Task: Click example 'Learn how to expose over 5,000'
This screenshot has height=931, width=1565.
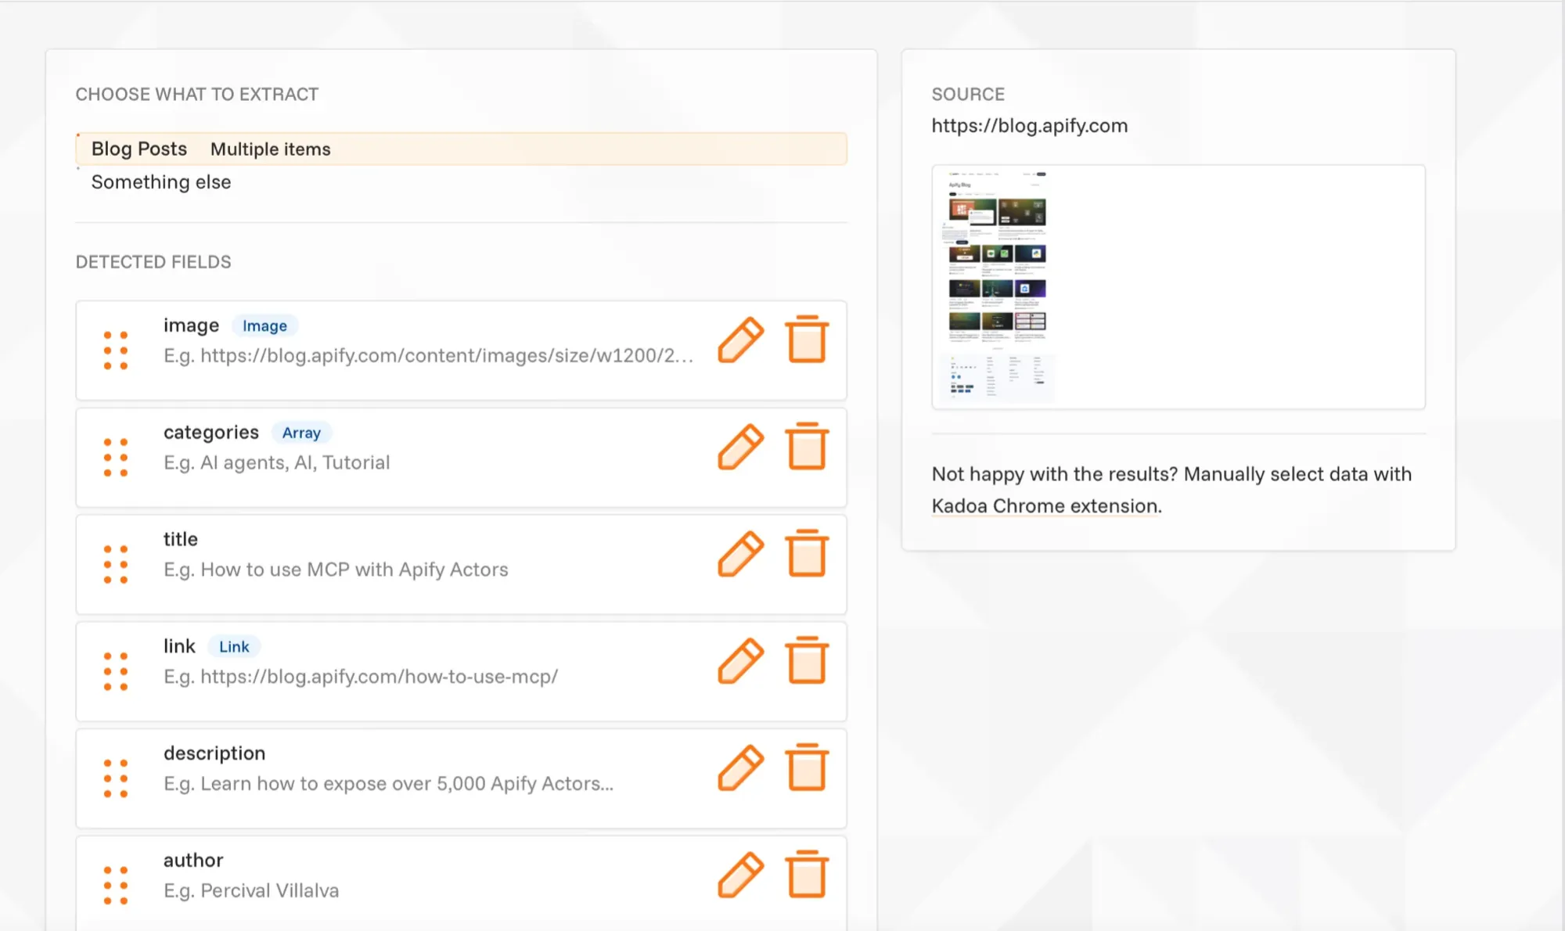Action: pyautogui.click(x=407, y=784)
